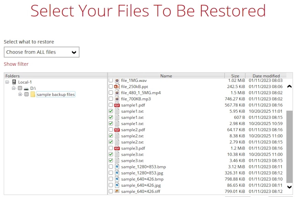Click the media icon of file_1MG.wav
The width and height of the screenshot is (296, 197).
click(x=117, y=80)
